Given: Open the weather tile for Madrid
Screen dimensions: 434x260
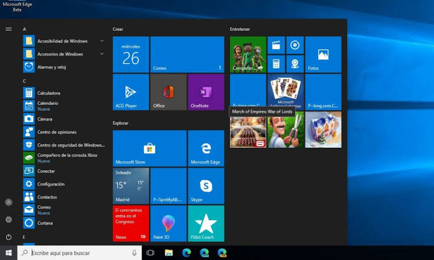Looking at the screenshot, I should (x=131, y=186).
